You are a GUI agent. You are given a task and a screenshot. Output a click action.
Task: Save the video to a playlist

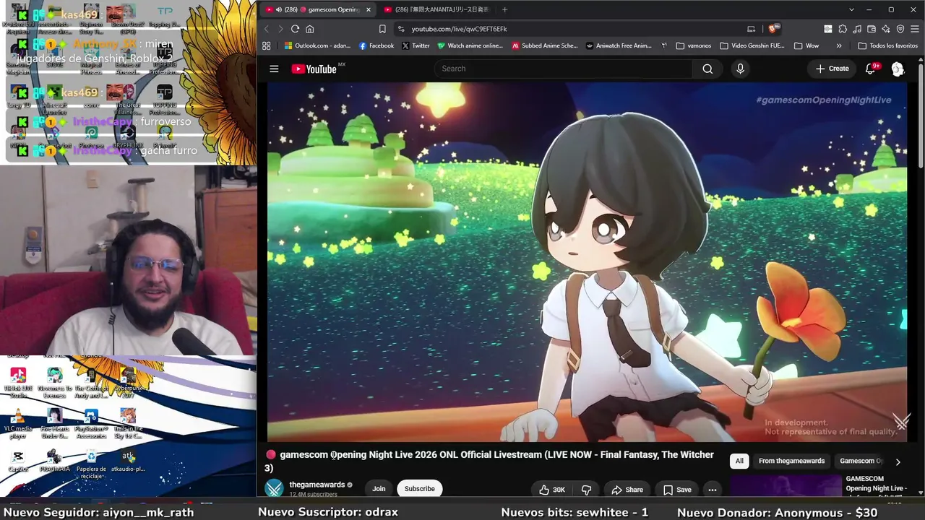click(x=677, y=490)
